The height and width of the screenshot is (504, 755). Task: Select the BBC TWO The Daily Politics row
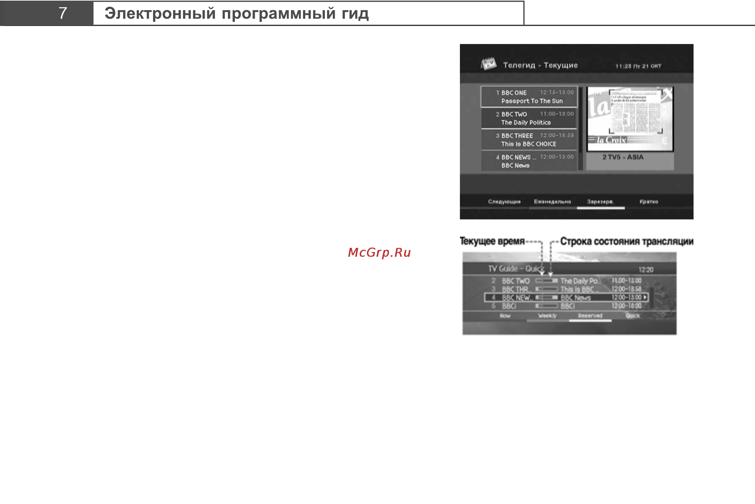click(x=529, y=118)
